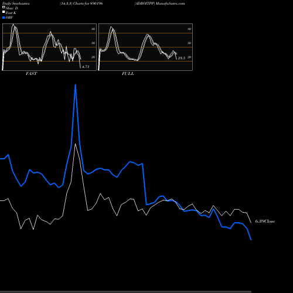Image resolution: width=293 pixels, height=293 pixels.
Task: Click the 80 level label in FAST chart
Action: (93, 29)
